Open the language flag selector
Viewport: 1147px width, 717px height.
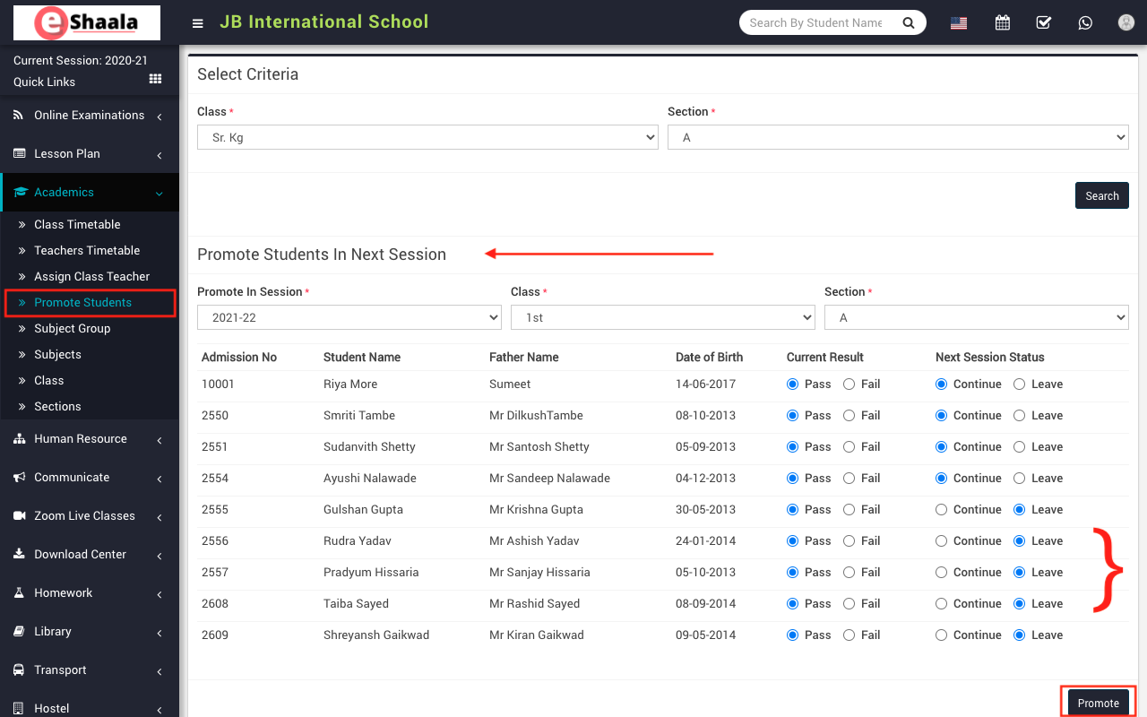click(959, 23)
